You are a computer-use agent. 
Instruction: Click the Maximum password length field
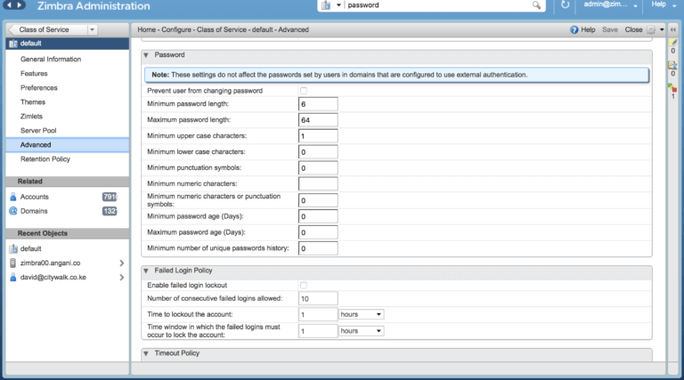(x=318, y=120)
